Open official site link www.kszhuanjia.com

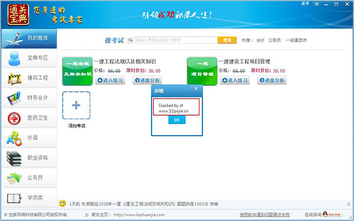[139, 215]
